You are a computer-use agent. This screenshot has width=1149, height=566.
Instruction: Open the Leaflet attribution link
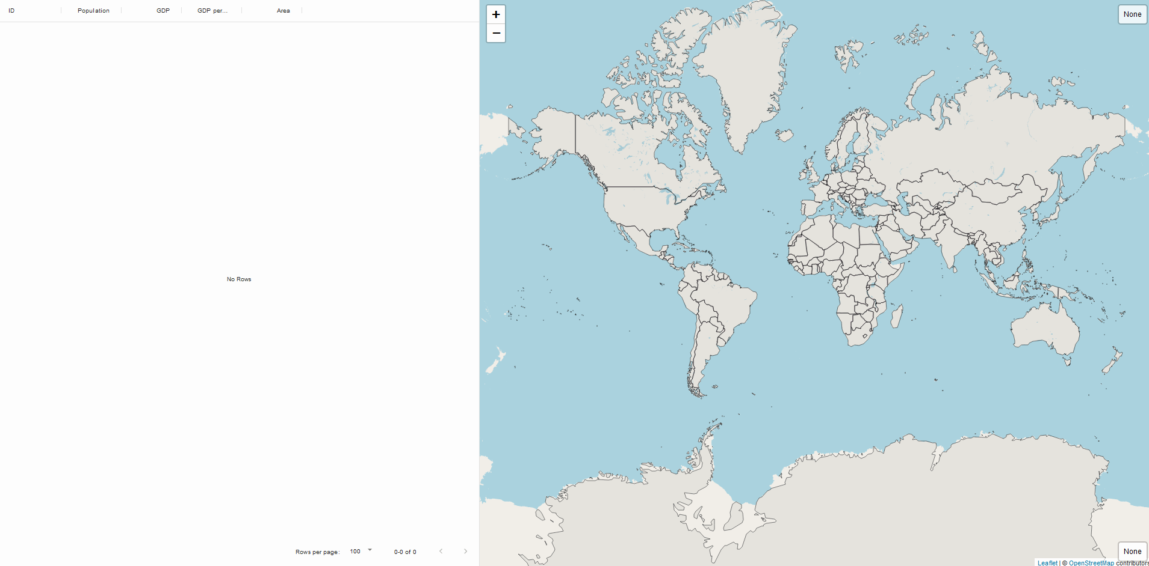click(1047, 563)
